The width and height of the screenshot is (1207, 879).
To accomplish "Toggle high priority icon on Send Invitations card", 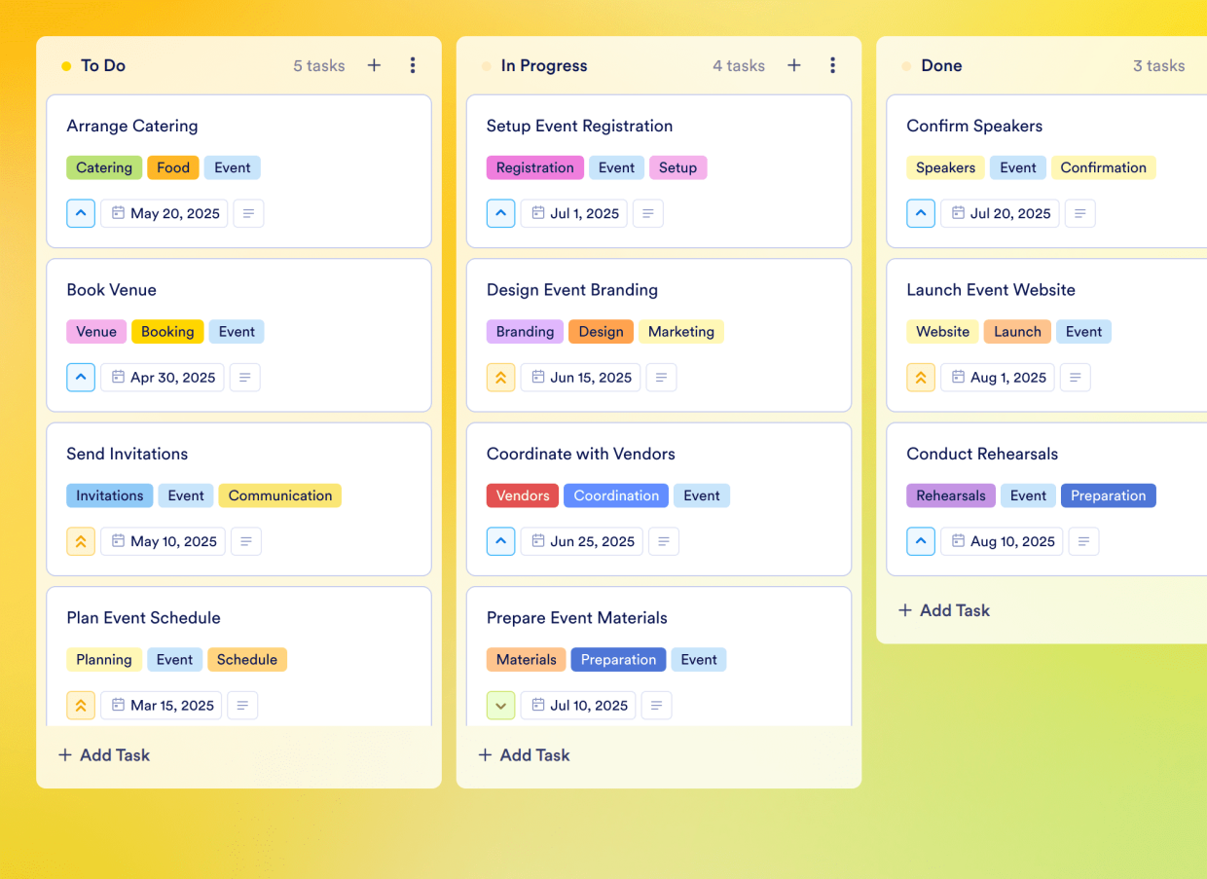I will [x=81, y=542].
